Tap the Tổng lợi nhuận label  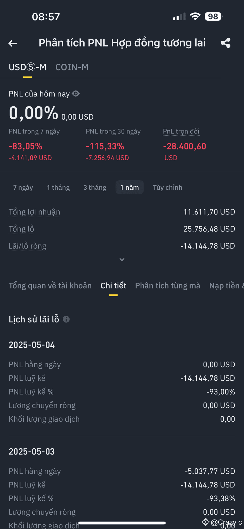(x=34, y=212)
